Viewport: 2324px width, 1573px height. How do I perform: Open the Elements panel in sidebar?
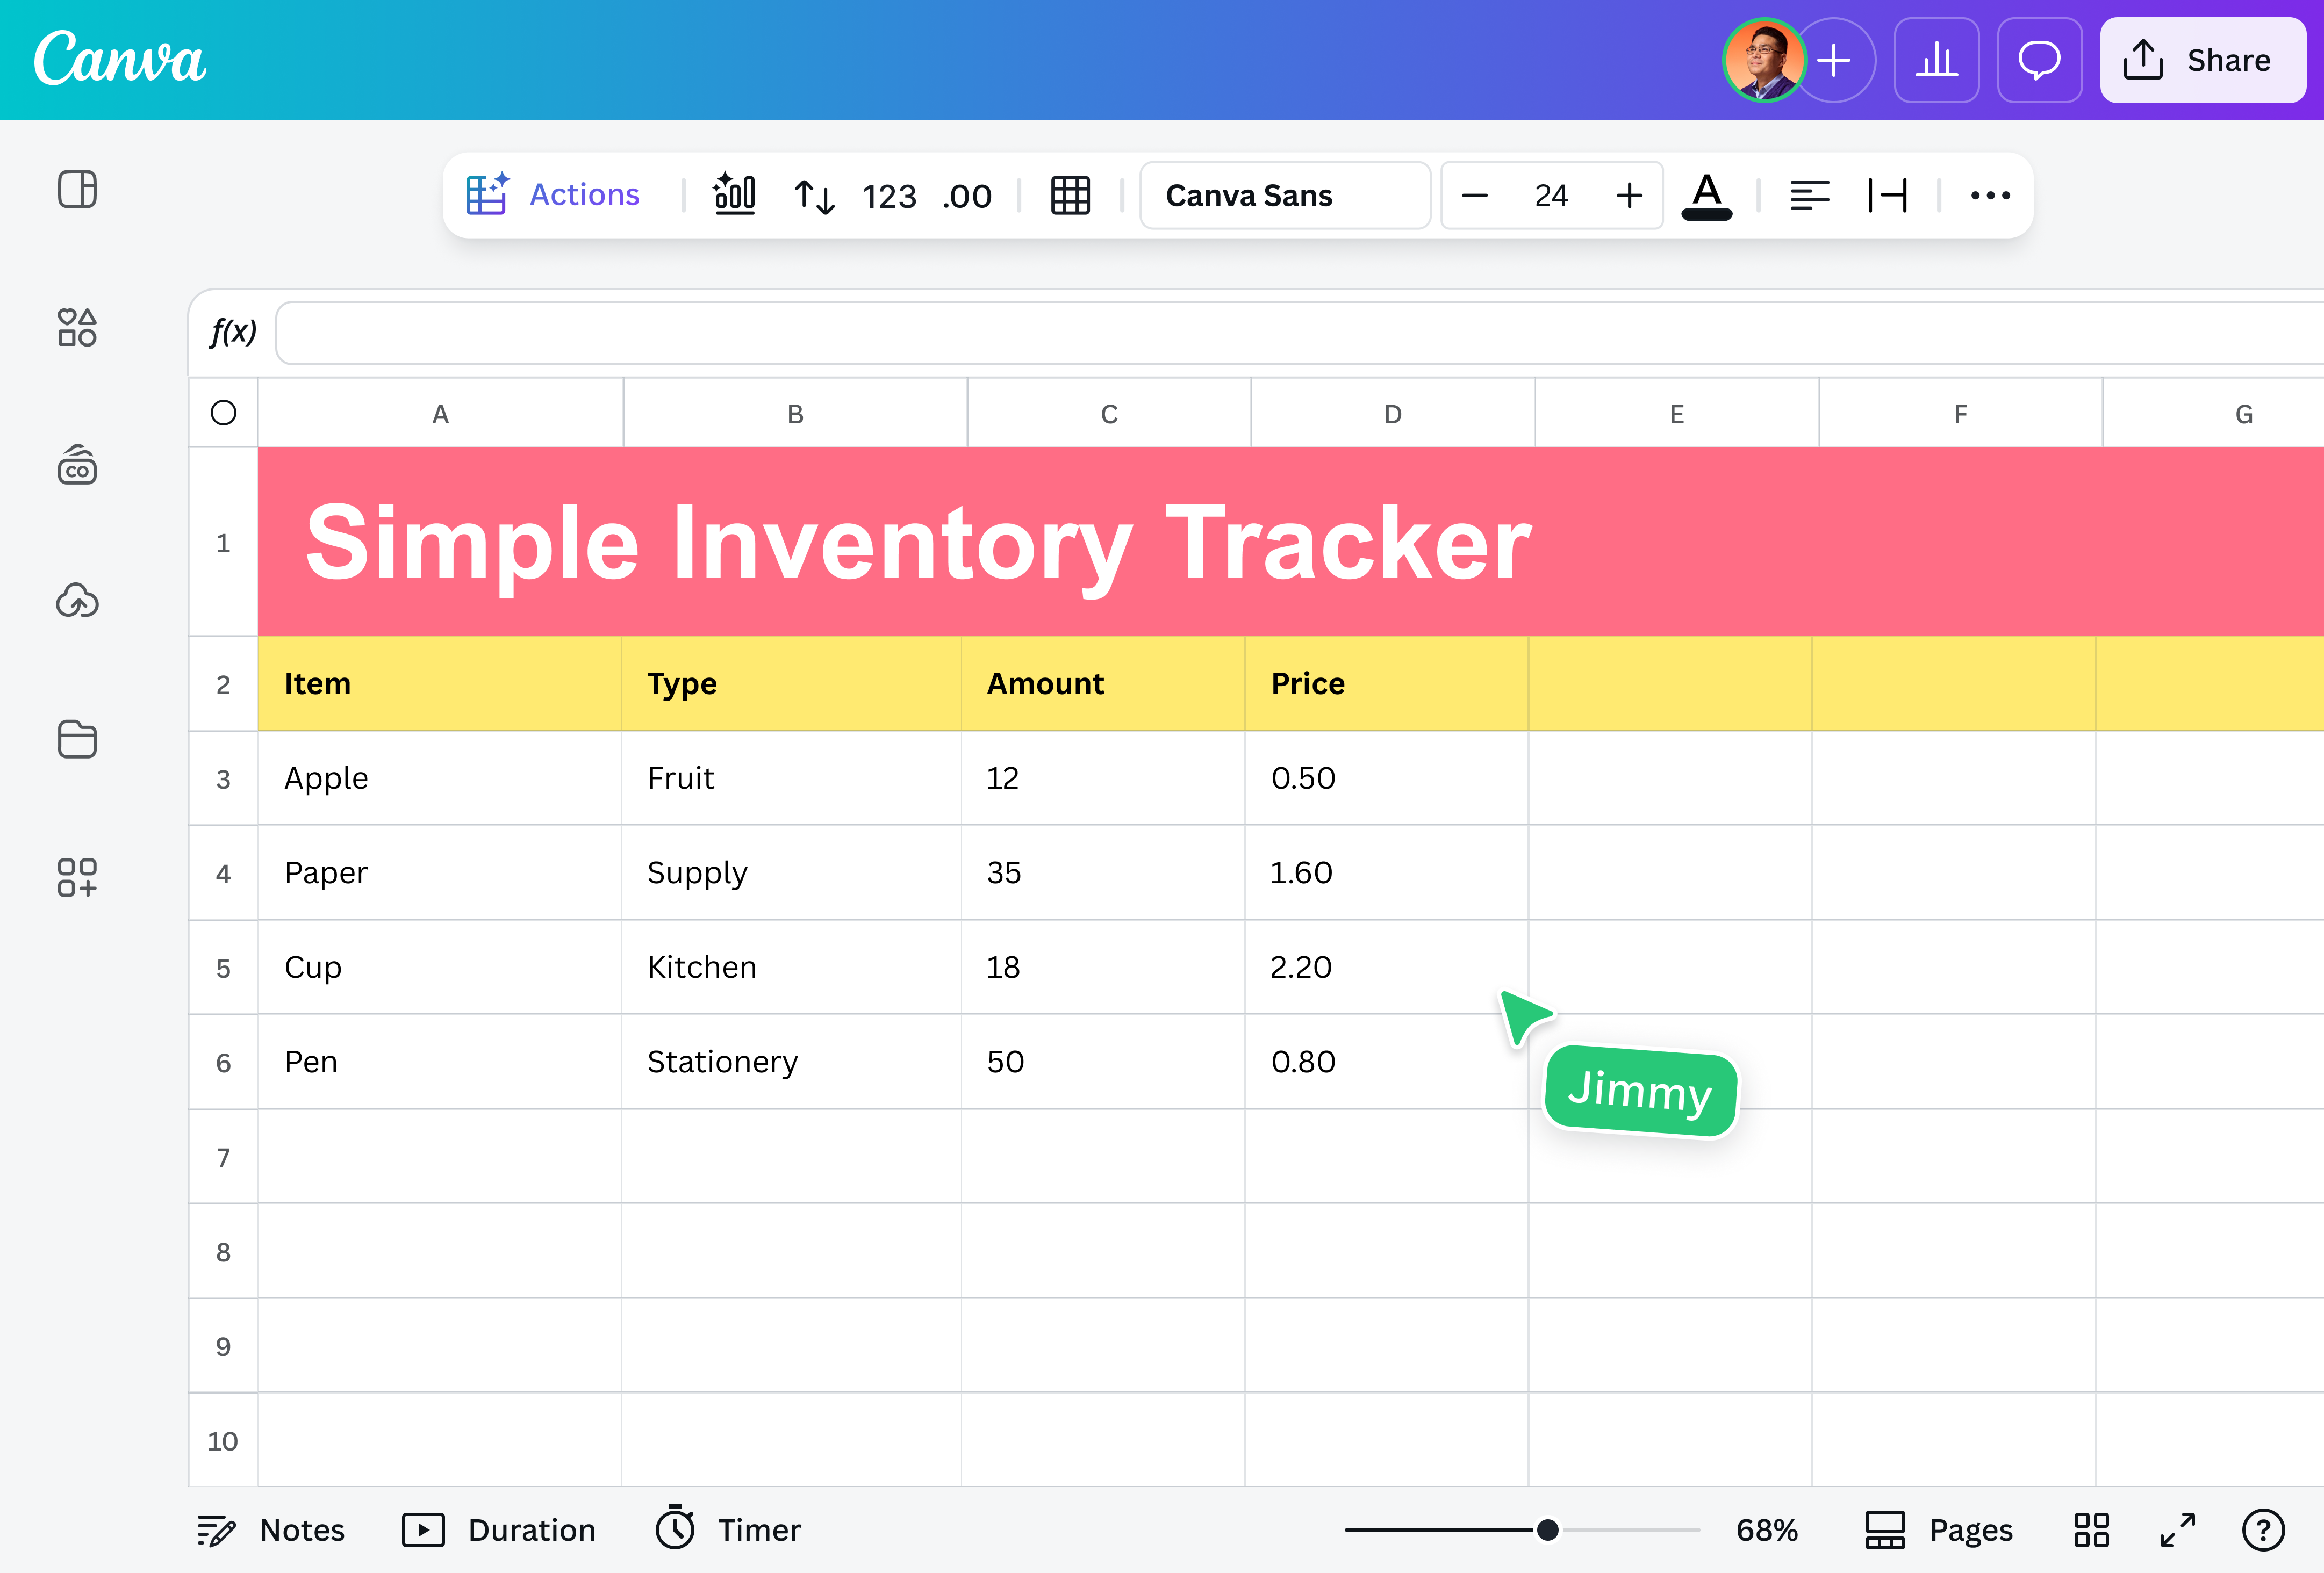click(x=77, y=327)
